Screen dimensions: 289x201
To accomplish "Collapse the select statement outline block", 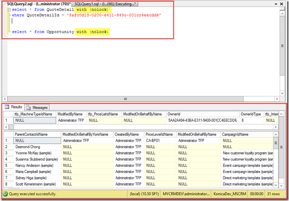I will click(9, 10).
